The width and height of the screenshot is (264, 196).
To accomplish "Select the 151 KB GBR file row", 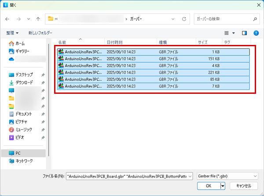I will pos(154,59).
